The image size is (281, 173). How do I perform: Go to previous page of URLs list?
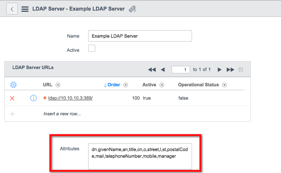coord(163,69)
